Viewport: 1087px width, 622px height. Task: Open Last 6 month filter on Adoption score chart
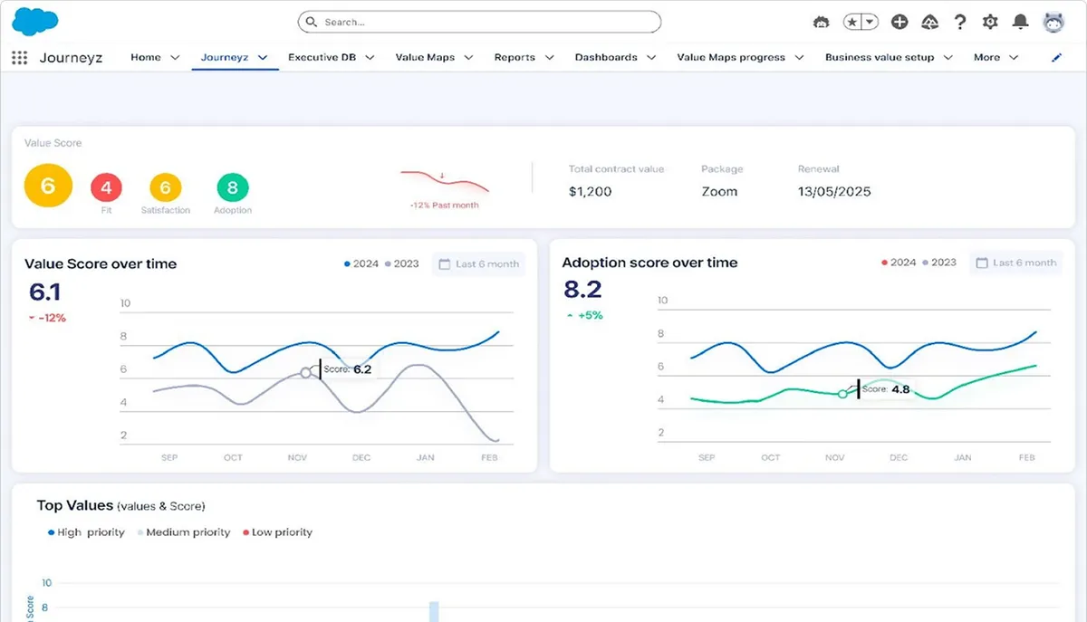point(1015,263)
